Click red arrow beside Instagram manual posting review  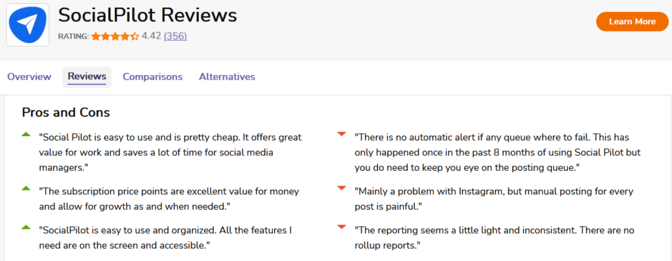[341, 188]
